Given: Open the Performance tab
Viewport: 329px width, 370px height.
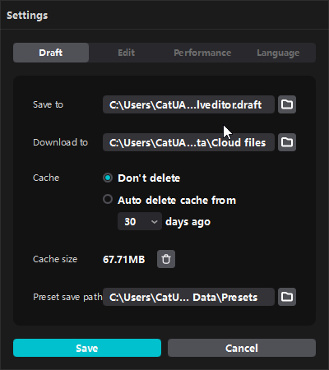Looking at the screenshot, I should coord(202,53).
